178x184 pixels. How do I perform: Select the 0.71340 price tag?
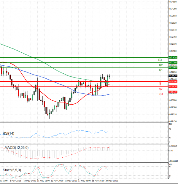(173, 62)
